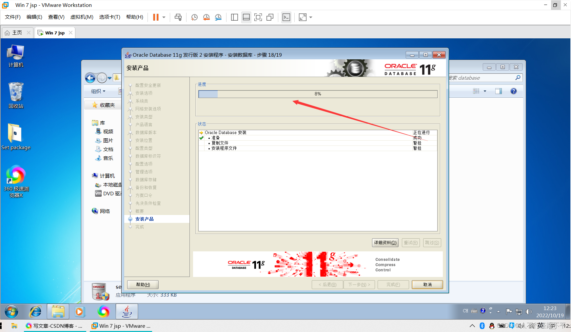Open 360 browser from the Win7 taskbar

click(x=103, y=311)
